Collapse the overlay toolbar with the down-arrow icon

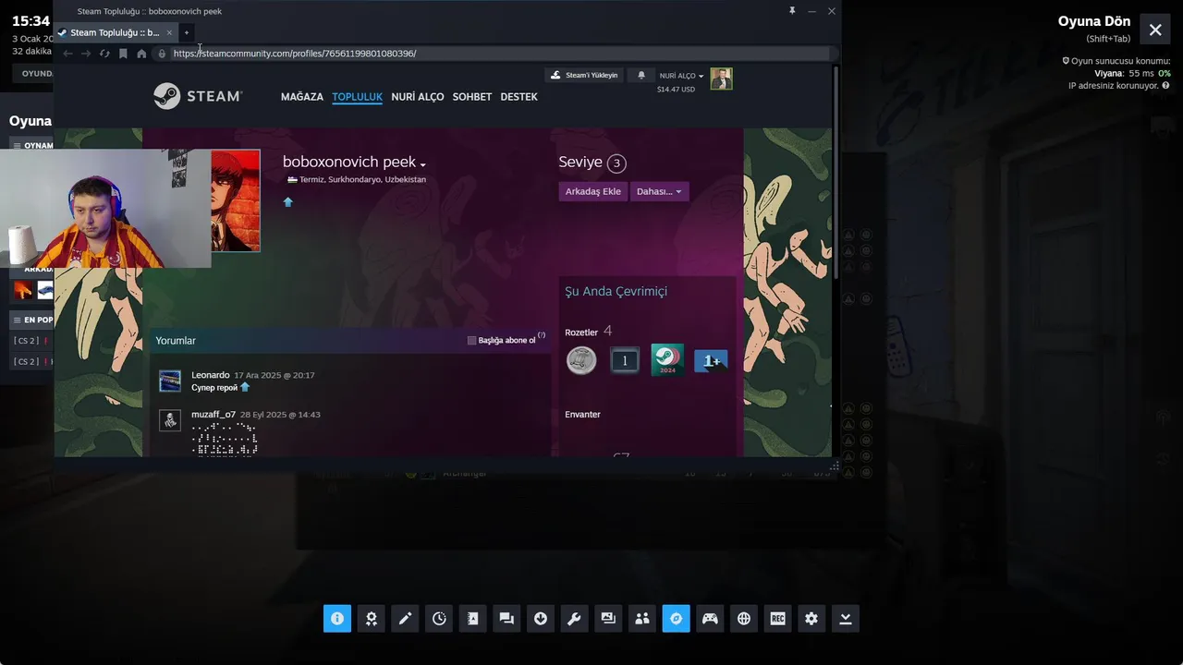pos(846,619)
